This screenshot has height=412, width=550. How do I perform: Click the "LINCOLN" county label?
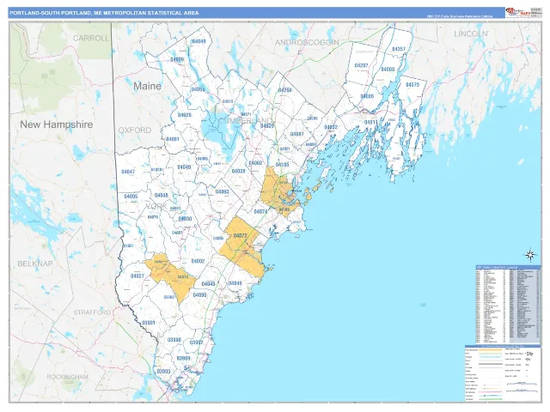click(x=471, y=34)
